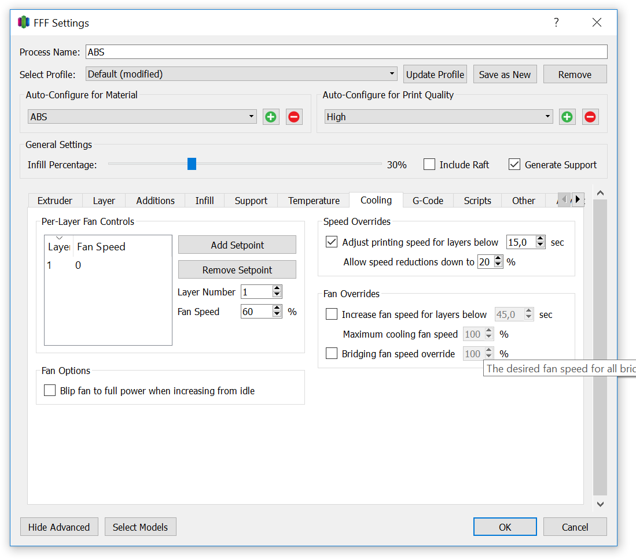Show more tabs with right arrow
The width and height of the screenshot is (636, 559).
tap(578, 199)
